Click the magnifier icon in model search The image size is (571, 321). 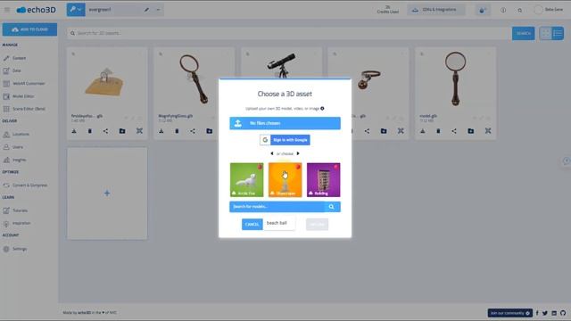click(332, 207)
